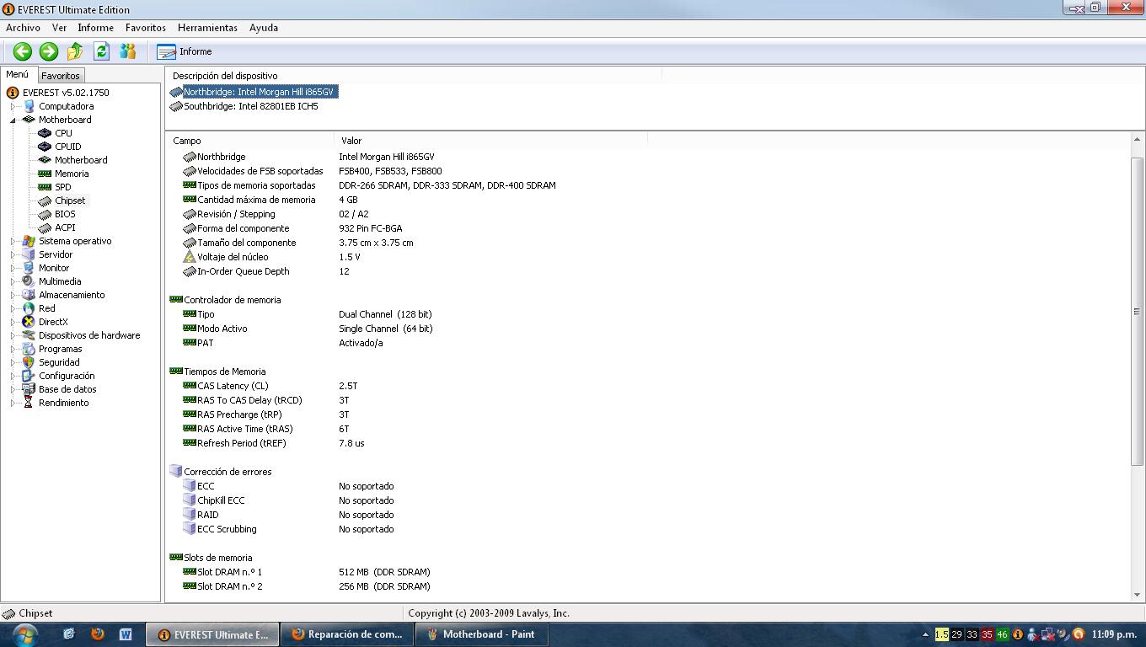Open the Ayuda menu

pos(263,28)
